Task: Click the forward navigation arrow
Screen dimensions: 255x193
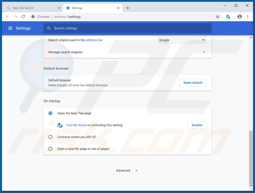Action: [x=15, y=16]
